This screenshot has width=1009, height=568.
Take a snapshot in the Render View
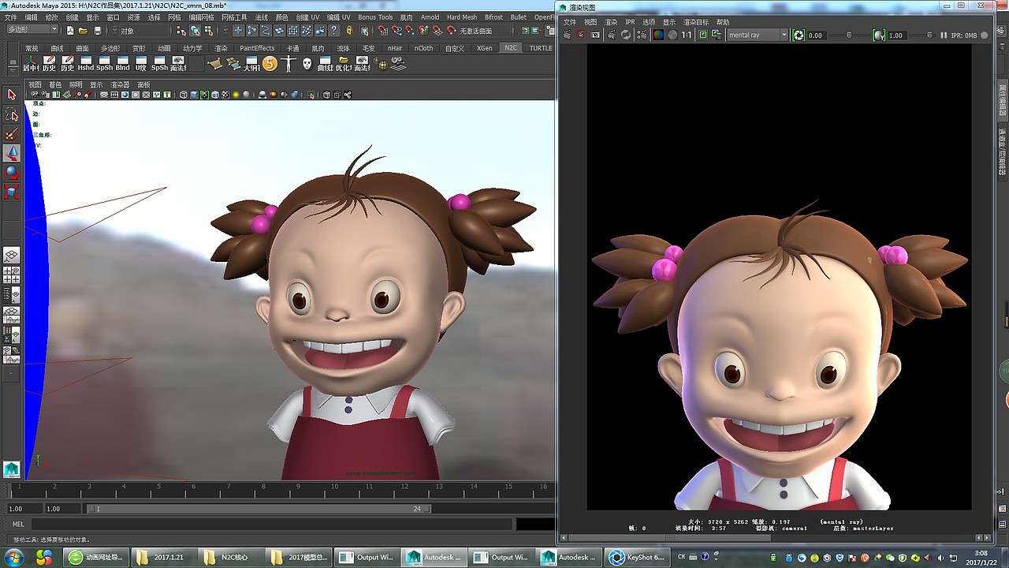[595, 35]
